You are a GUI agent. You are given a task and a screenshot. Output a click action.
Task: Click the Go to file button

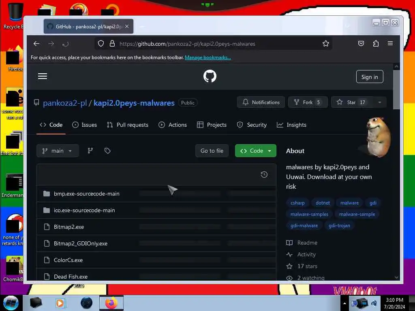212,151
